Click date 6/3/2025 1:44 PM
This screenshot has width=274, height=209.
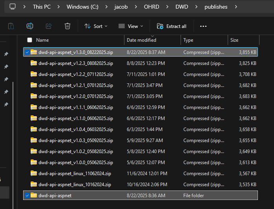[x=144, y=129]
